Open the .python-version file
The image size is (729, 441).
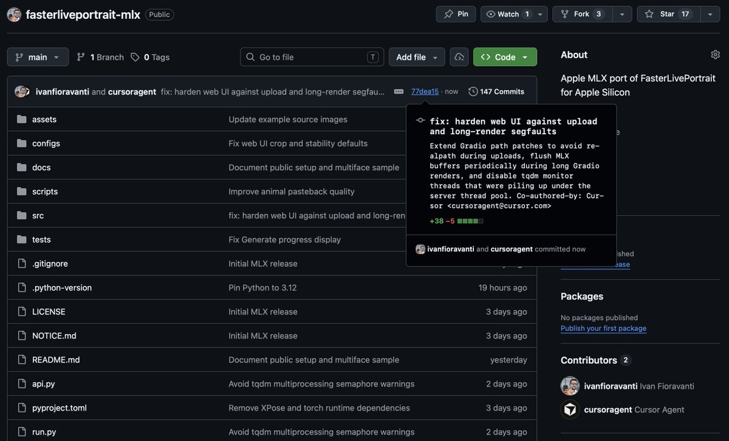pos(62,287)
